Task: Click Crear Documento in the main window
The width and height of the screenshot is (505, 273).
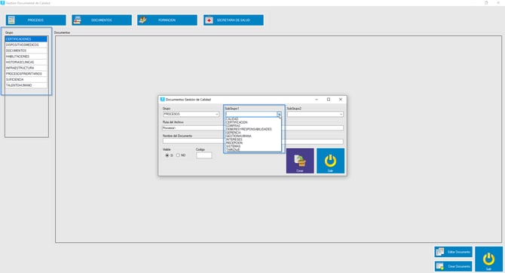Action: click(453, 266)
